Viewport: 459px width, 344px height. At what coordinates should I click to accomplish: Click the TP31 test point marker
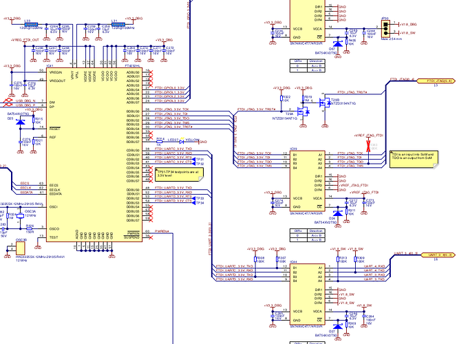tap(193, 159)
